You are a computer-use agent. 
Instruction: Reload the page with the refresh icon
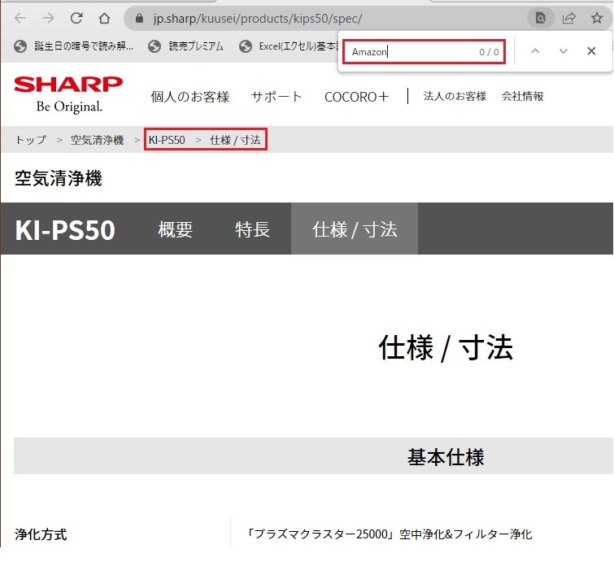(76, 18)
